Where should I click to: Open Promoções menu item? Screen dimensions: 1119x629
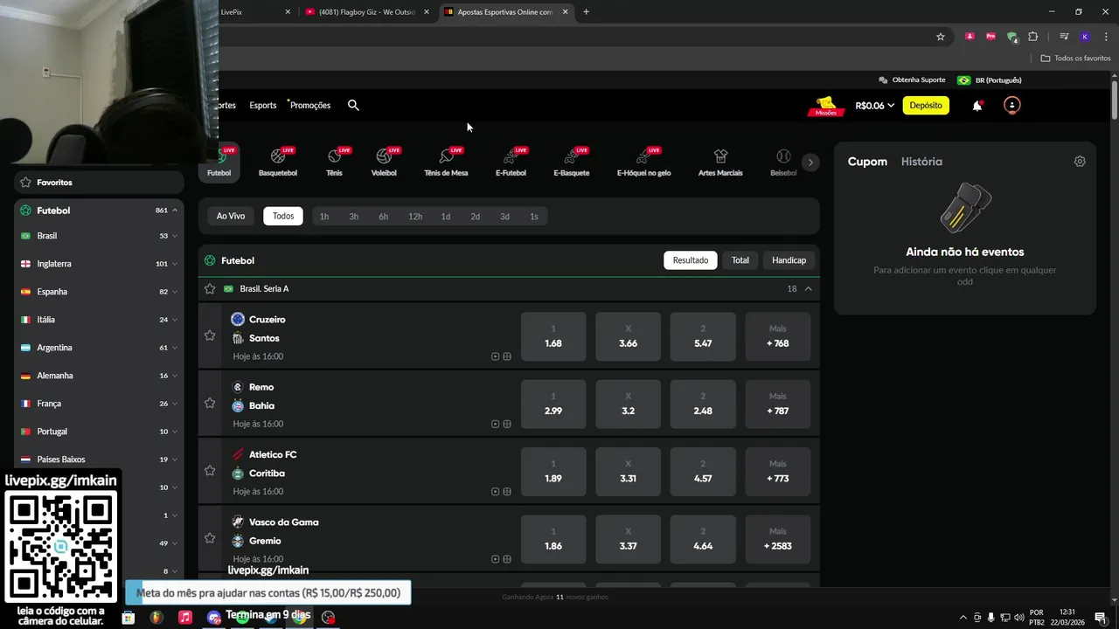pos(310,106)
